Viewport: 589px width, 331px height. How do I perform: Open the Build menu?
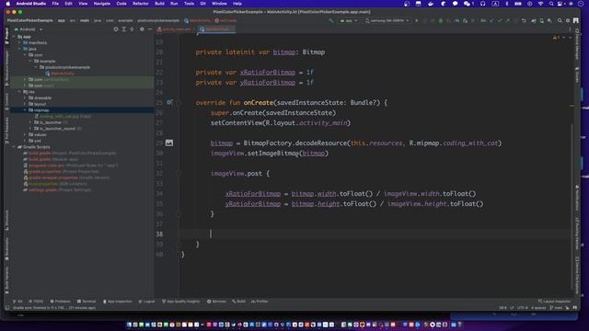159,4
